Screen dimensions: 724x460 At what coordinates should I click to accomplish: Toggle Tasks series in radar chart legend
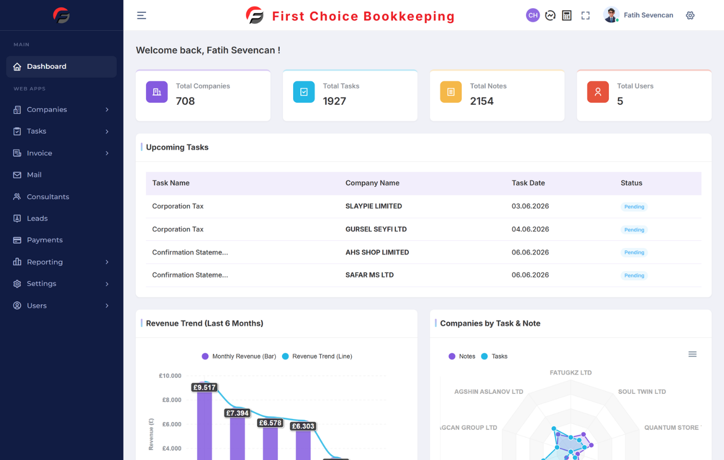(x=494, y=356)
